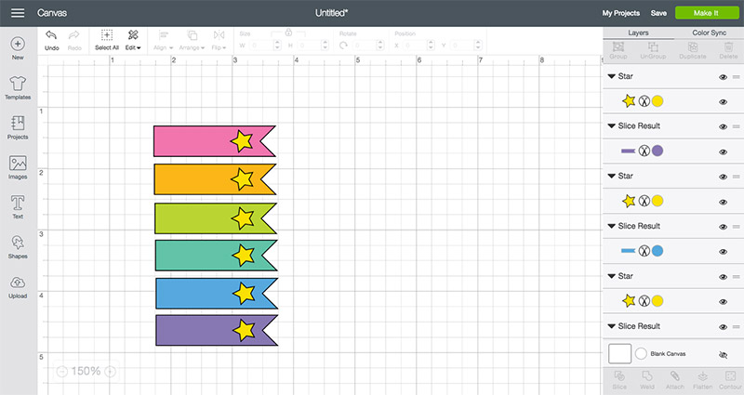Switch to the Layers tab
The height and width of the screenshot is (395, 744).
point(638,33)
